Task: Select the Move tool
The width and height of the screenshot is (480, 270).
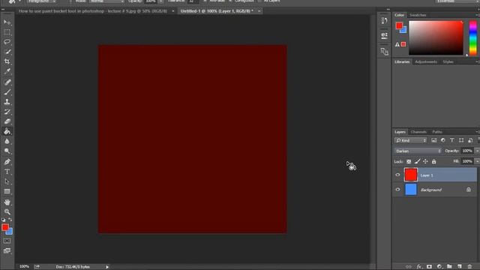Action: pyautogui.click(x=7, y=22)
